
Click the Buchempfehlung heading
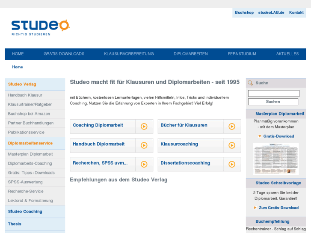coord(272,221)
